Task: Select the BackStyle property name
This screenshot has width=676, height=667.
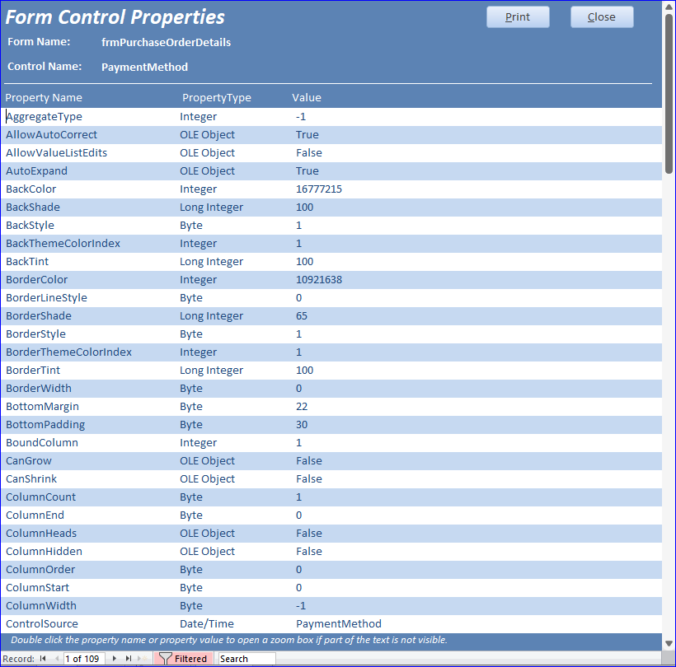Action: [30, 225]
